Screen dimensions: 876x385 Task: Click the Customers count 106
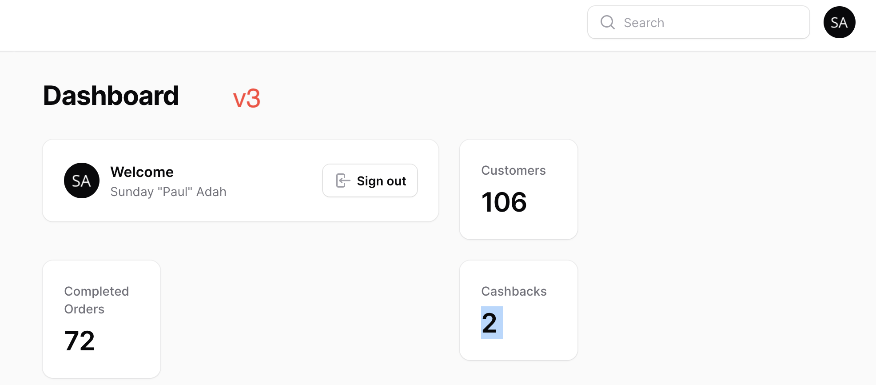(x=504, y=202)
